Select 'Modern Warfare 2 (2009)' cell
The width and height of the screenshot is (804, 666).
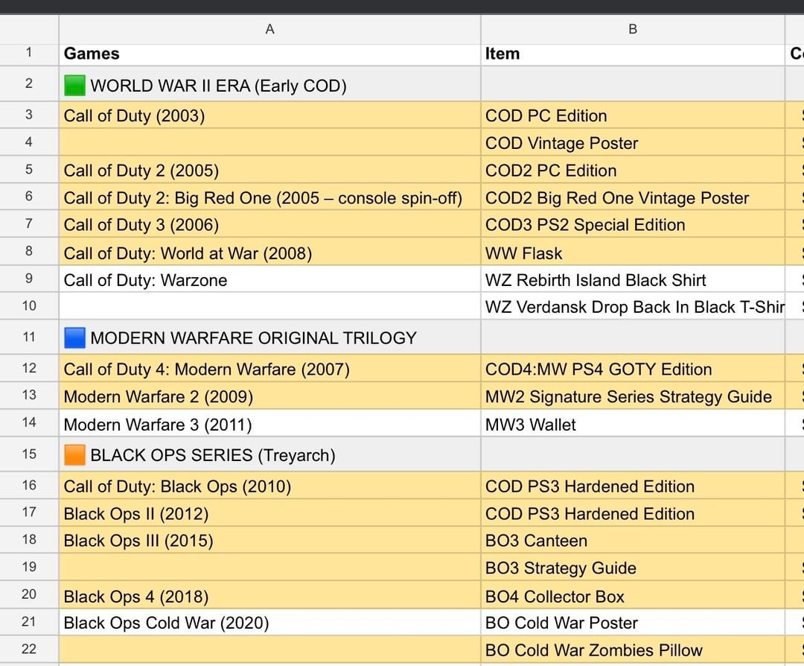click(x=269, y=396)
